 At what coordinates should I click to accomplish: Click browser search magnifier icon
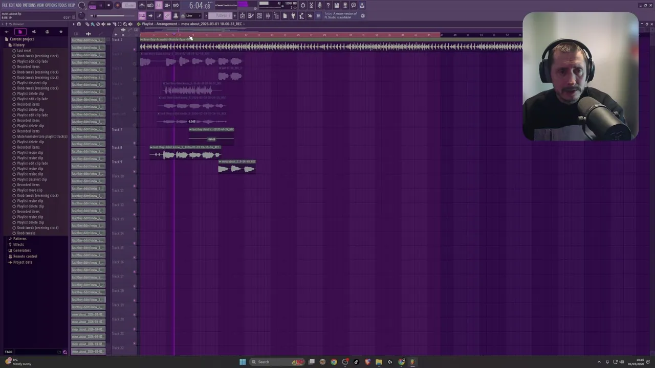(64, 352)
